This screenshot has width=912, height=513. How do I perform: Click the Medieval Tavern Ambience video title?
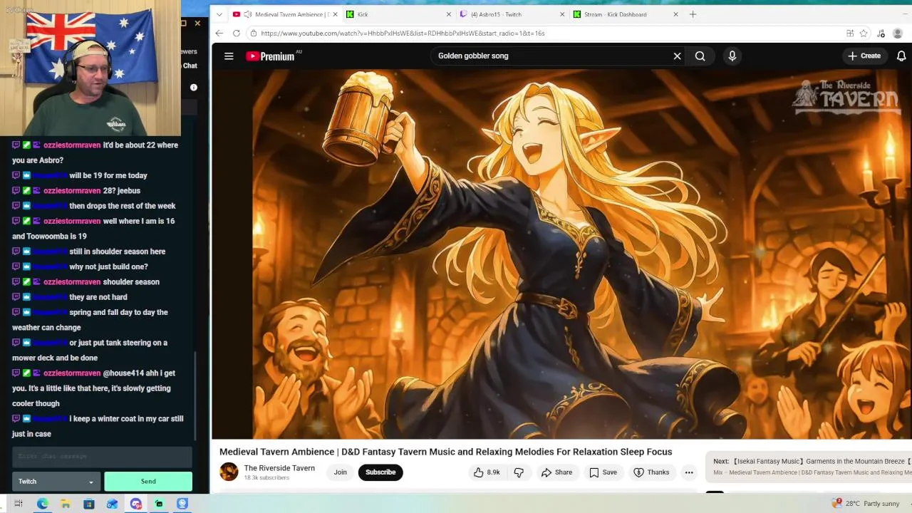click(445, 452)
